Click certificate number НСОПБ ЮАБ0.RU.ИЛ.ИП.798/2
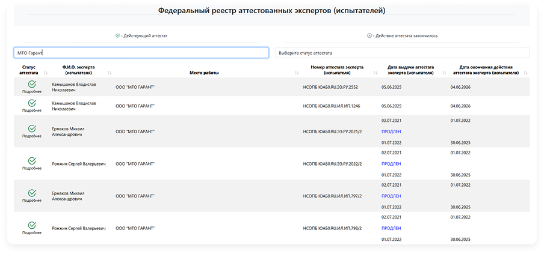 [x=332, y=228]
